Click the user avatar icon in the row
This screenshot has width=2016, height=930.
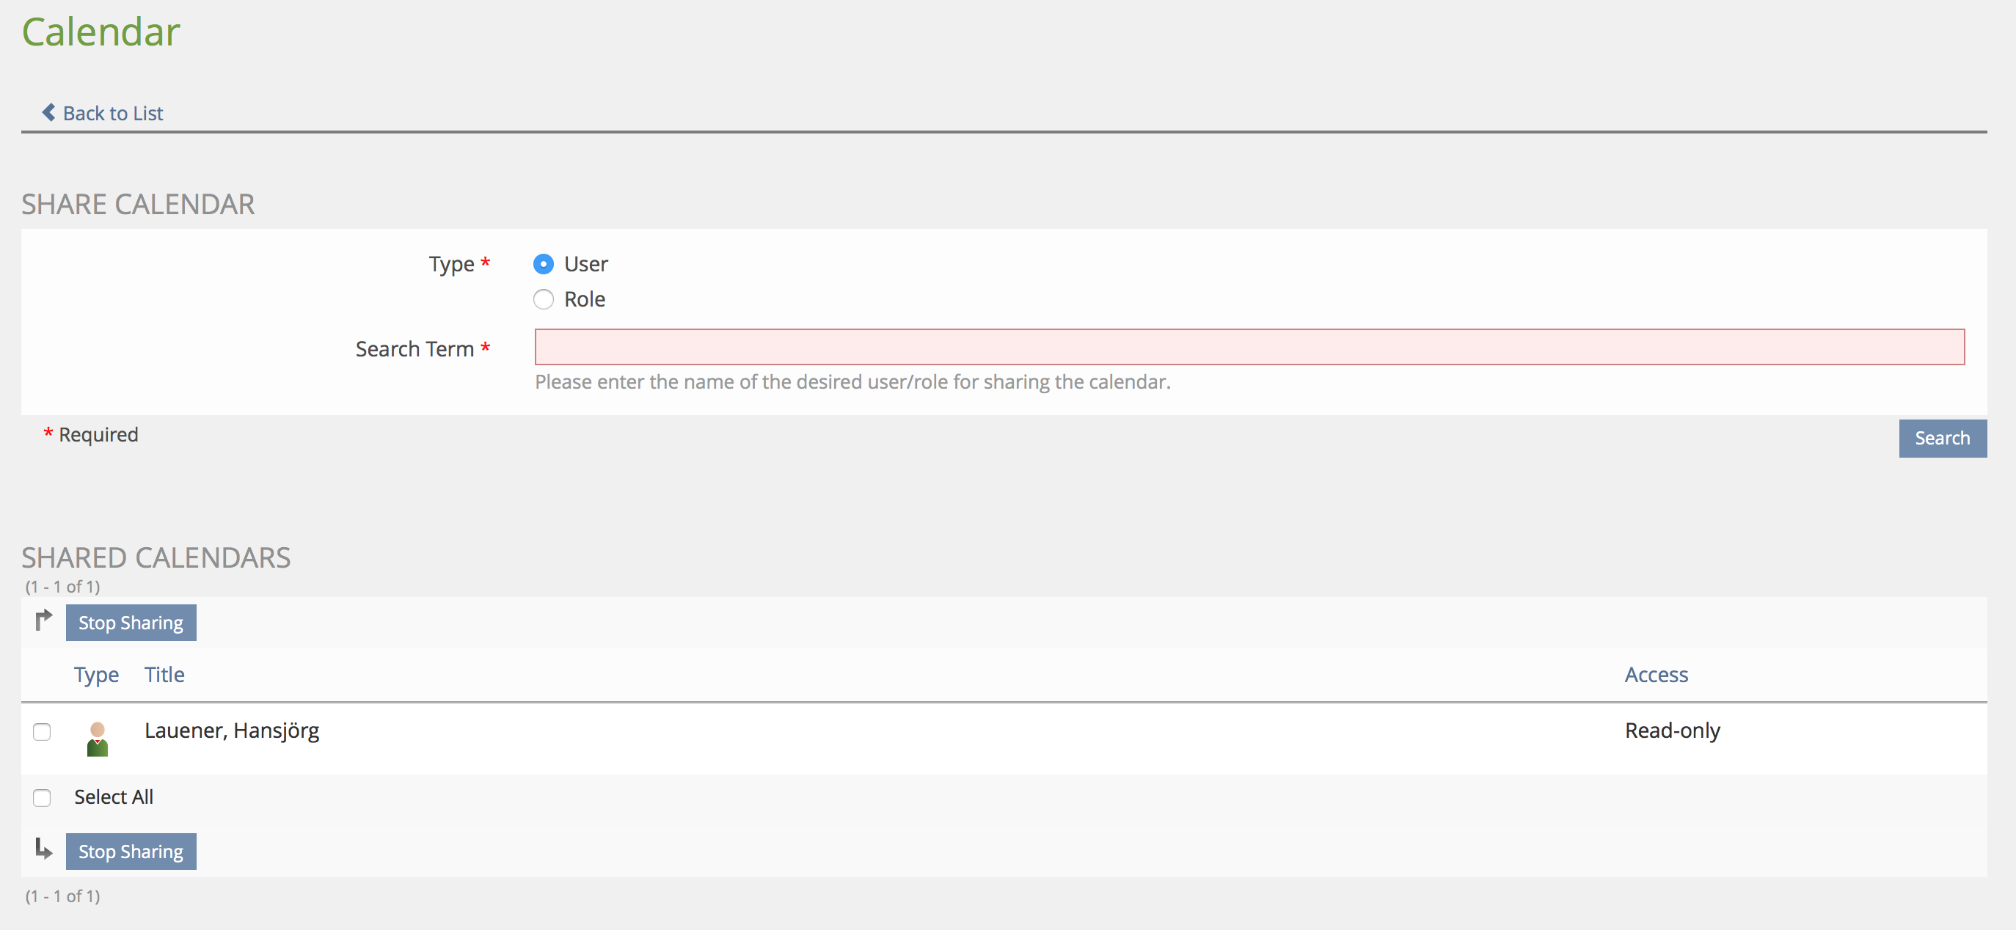coord(97,739)
